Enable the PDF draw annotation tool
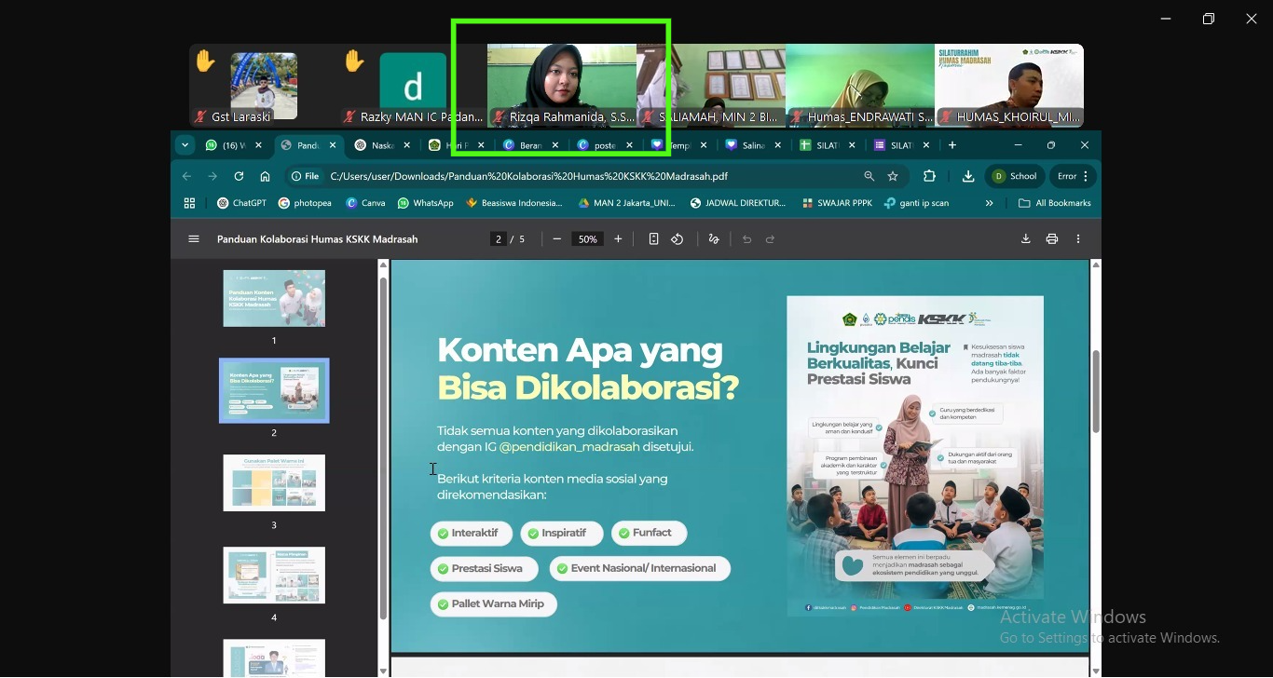The height and width of the screenshot is (678, 1273). click(x=714, y=239)
